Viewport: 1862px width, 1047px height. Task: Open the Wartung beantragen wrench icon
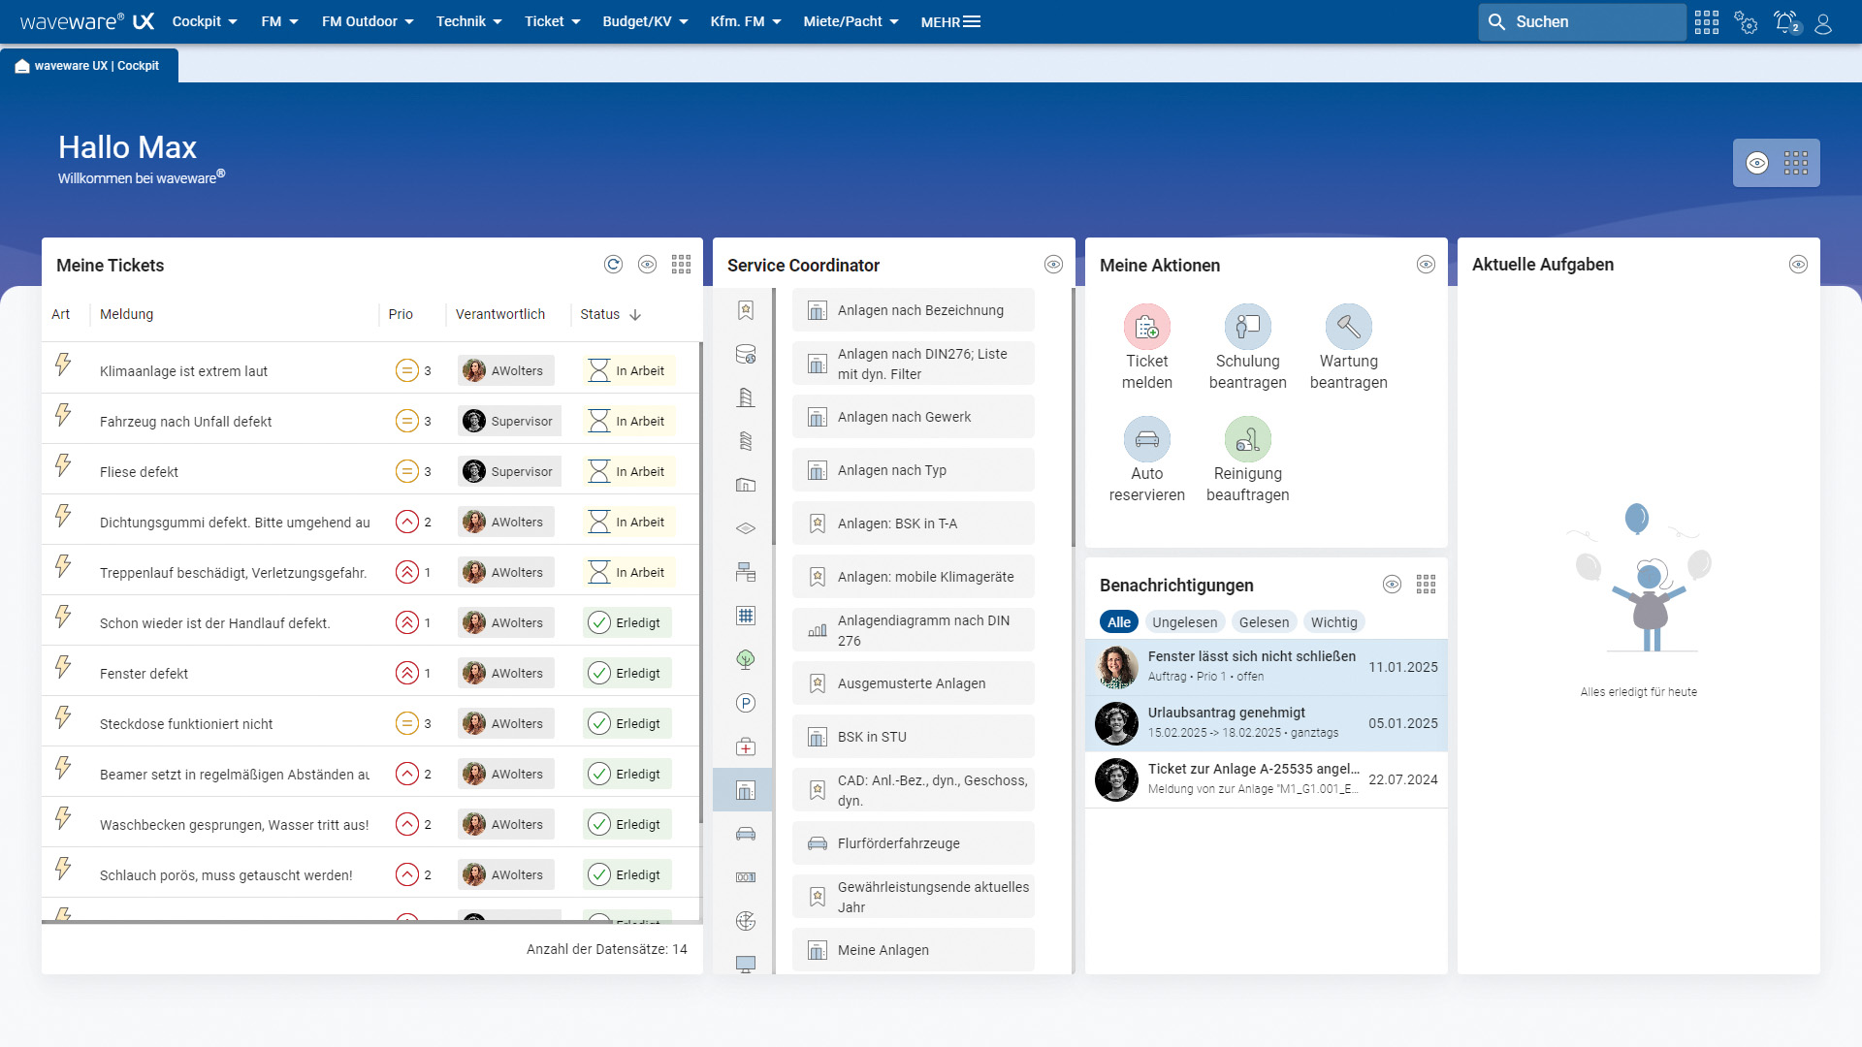tap(1348, 328)
